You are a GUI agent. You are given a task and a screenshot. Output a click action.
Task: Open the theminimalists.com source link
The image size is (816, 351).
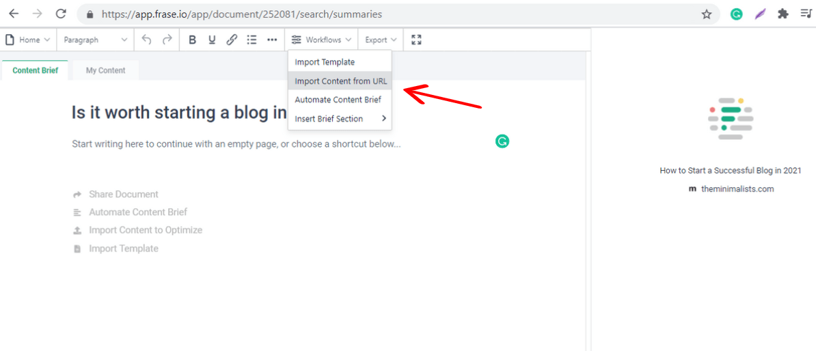(737, 188)
